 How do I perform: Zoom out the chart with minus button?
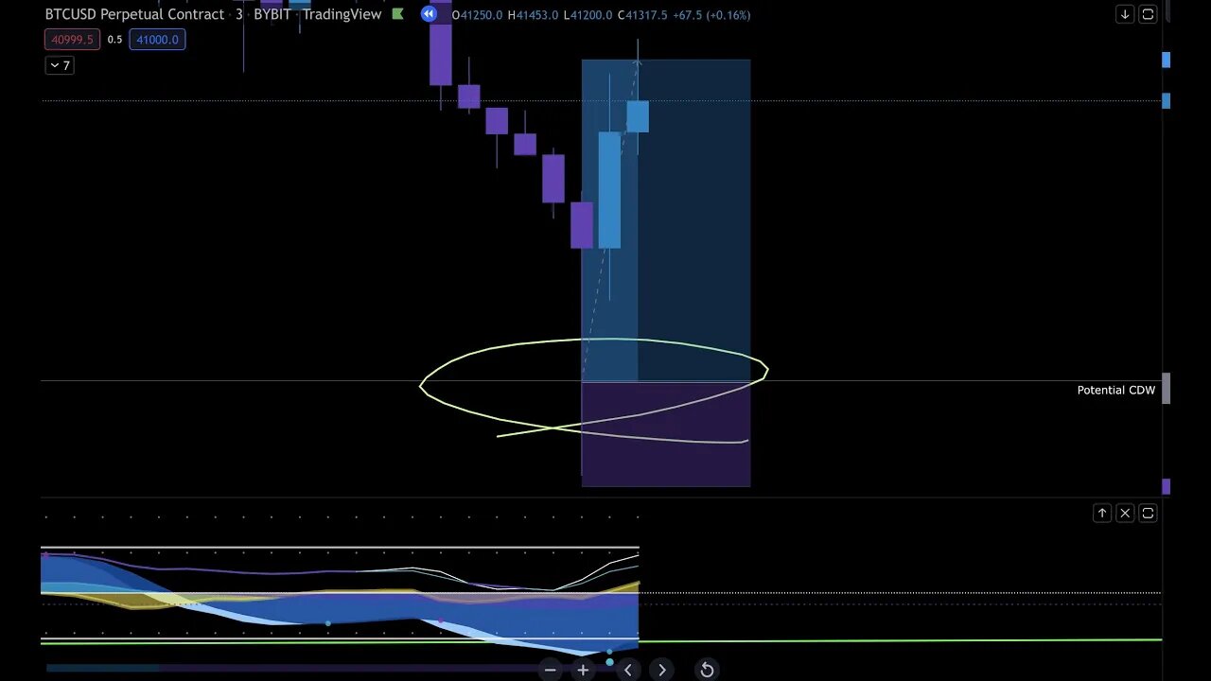551,670
